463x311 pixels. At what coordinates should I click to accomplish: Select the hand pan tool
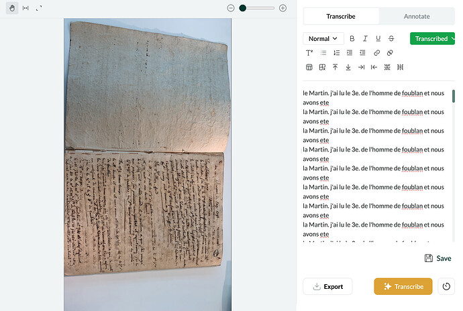12,8
